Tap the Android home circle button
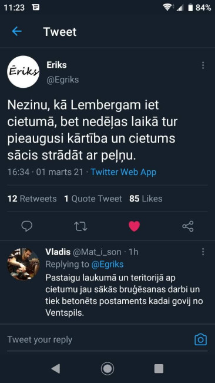Viewport: 215px width, 383px height. point(107,368)
